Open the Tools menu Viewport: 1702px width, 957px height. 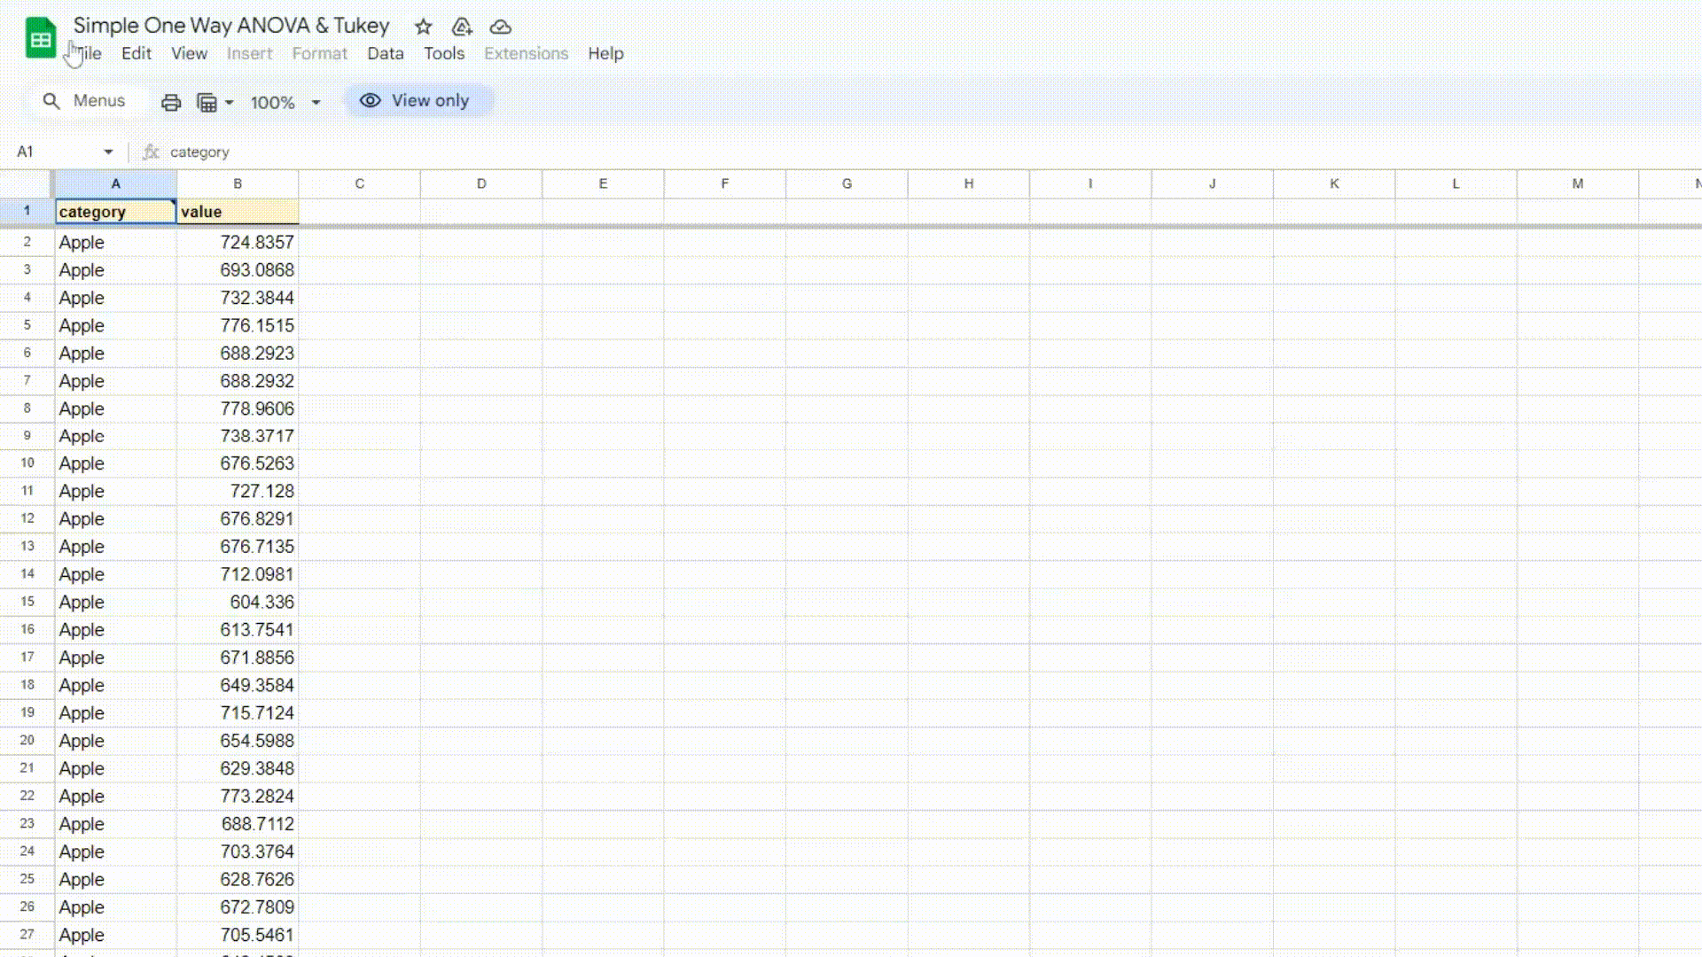[443, 53]
